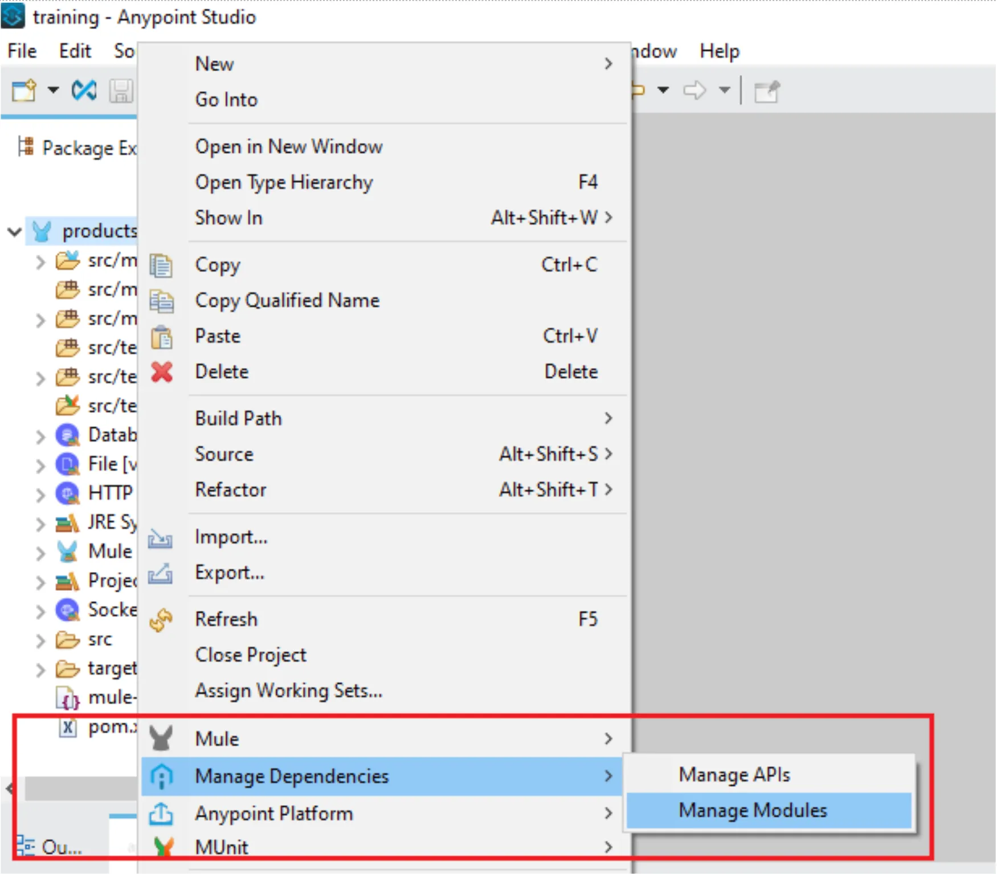
Task: Open the Refactor submenu
Action: [x=385, y=489]
